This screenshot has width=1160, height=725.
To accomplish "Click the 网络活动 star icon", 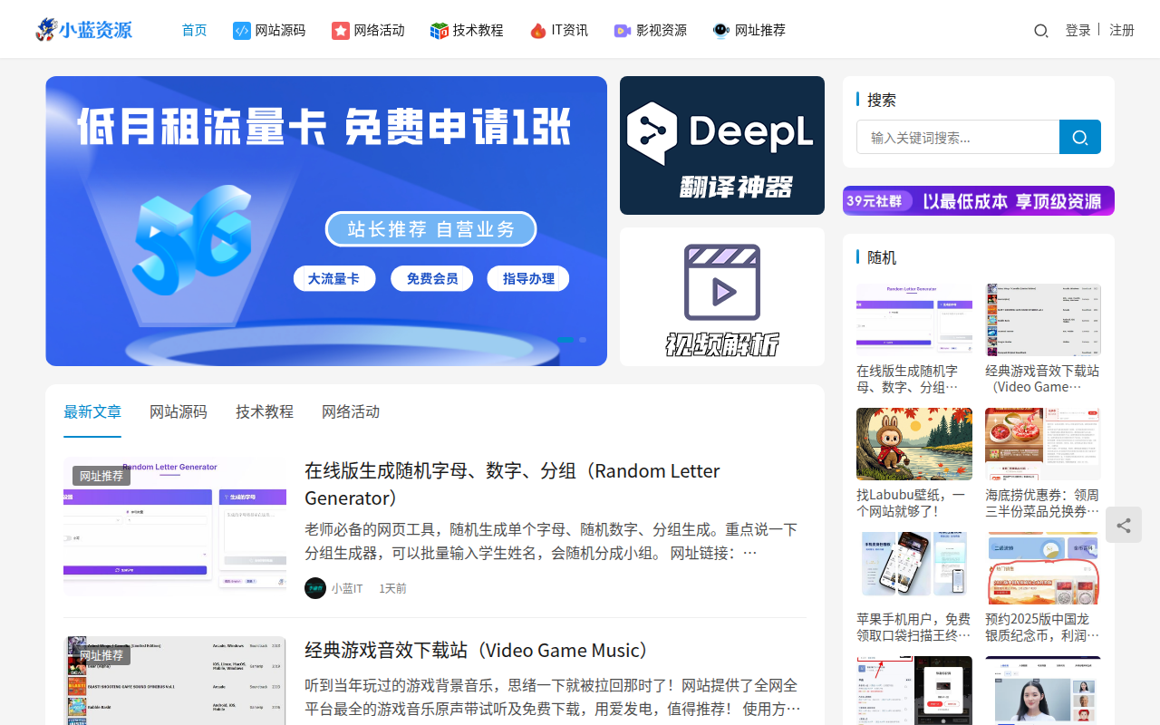I will coord(341,31).
